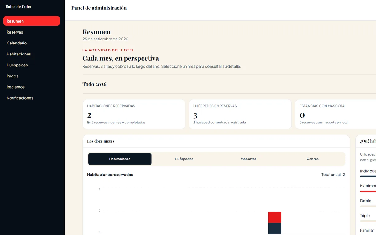The height and width of the screenshot is (235, 376).
Task: Click the 'Habitaciones reservadas' chart subtitle
Action: coord(110,175)
